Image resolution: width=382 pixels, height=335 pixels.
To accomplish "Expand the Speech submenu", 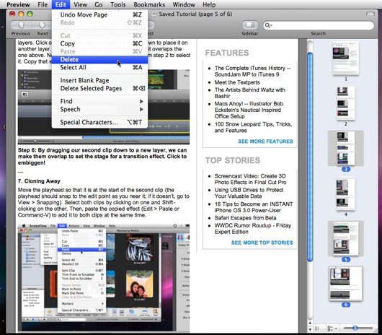I will 99,109.
